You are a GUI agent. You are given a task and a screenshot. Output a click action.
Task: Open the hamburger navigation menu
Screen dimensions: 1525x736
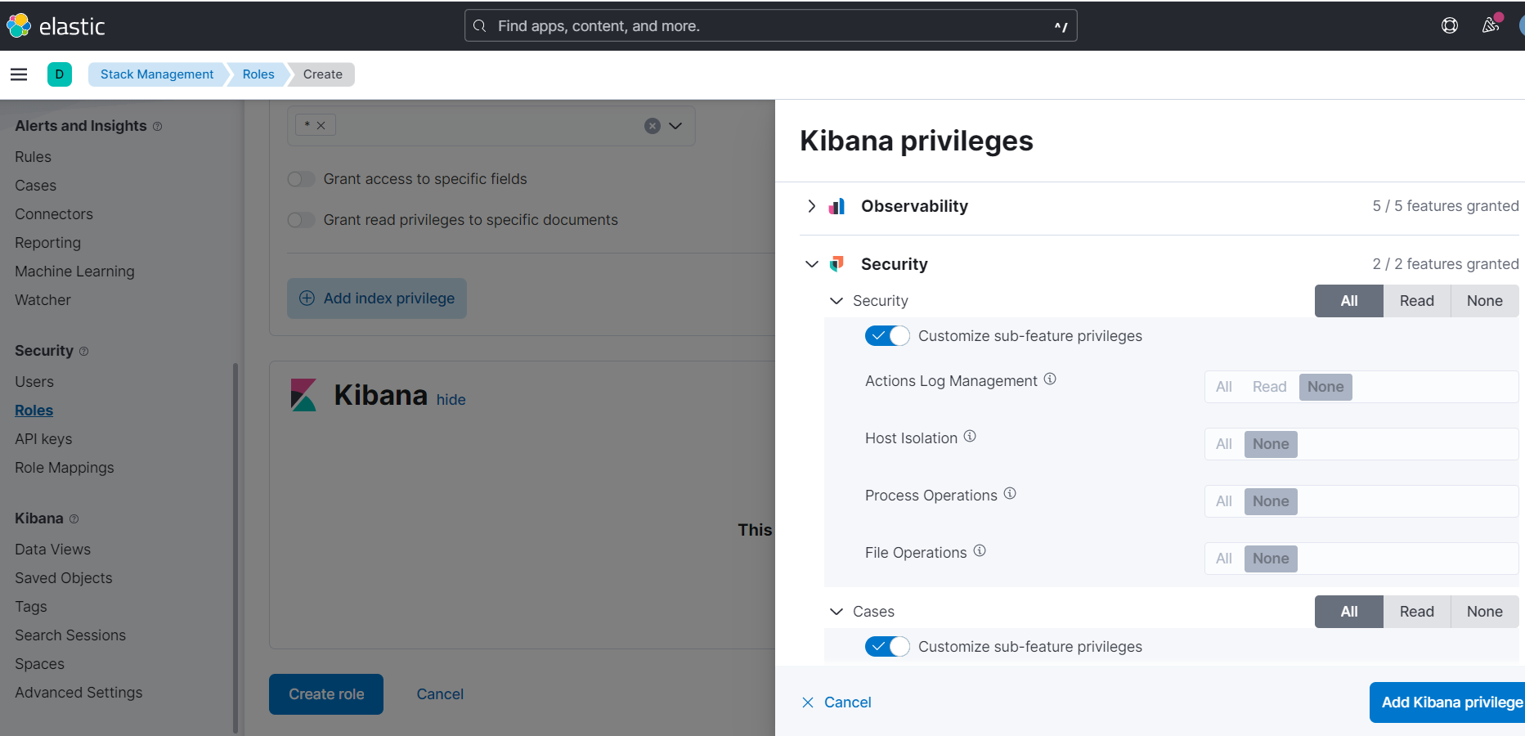coord(19,74)
